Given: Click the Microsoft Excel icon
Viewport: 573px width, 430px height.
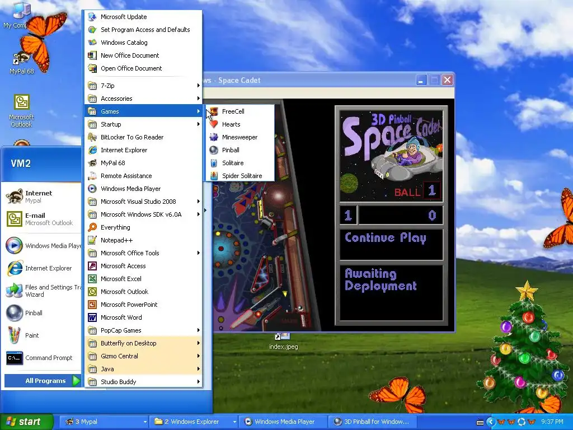Looking at the screenshot, I should 92,279.
